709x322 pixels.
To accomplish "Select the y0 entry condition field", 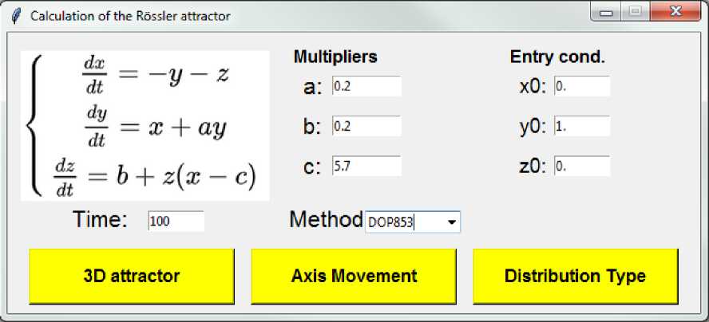I will (581, 126).
